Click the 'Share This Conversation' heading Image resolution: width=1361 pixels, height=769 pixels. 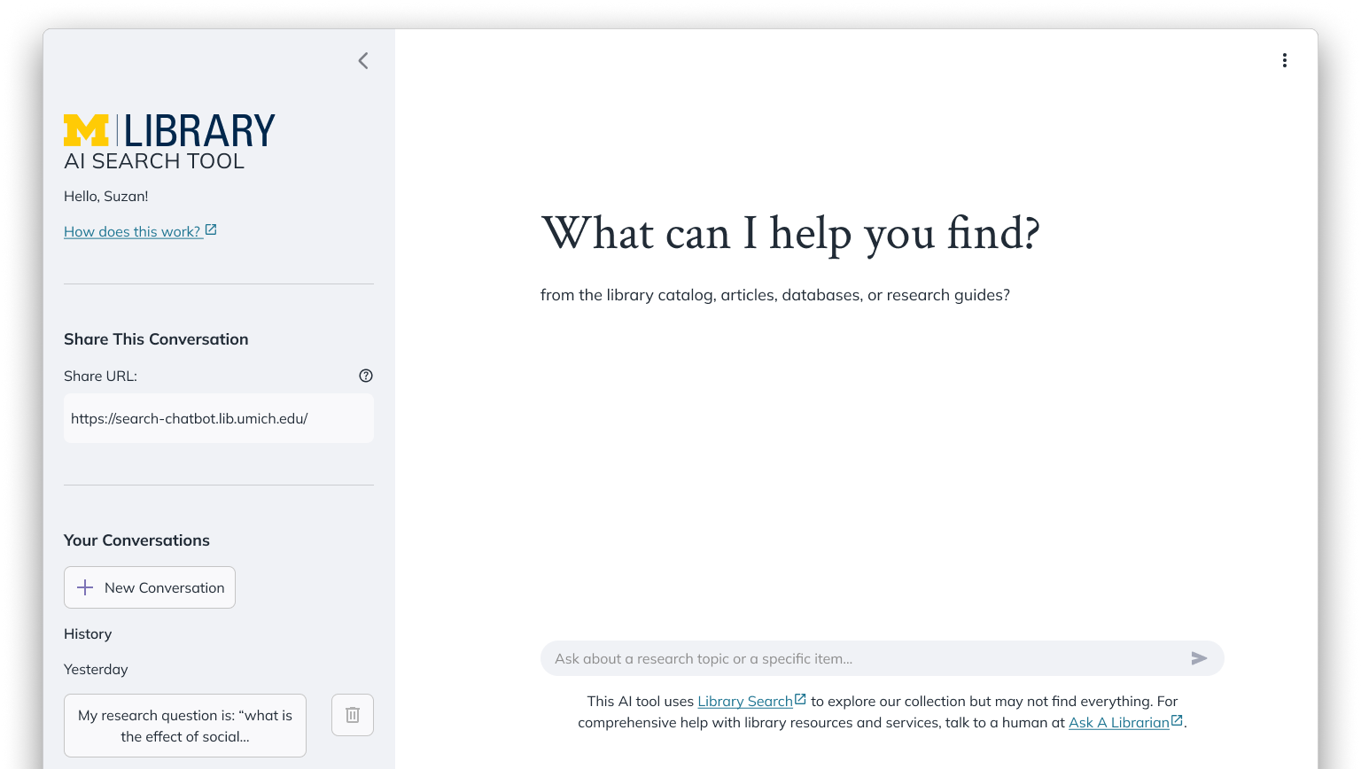[156, 339]
